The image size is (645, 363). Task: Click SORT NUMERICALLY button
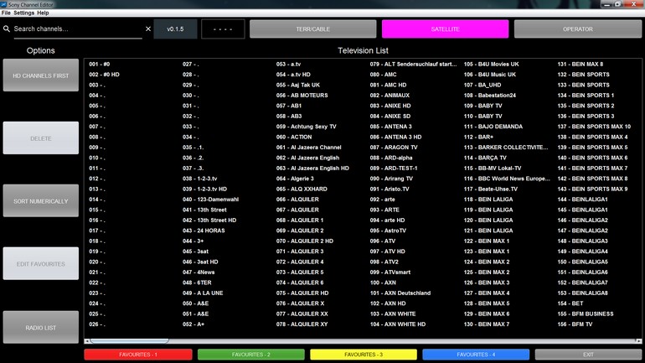(x=41, y=201)
